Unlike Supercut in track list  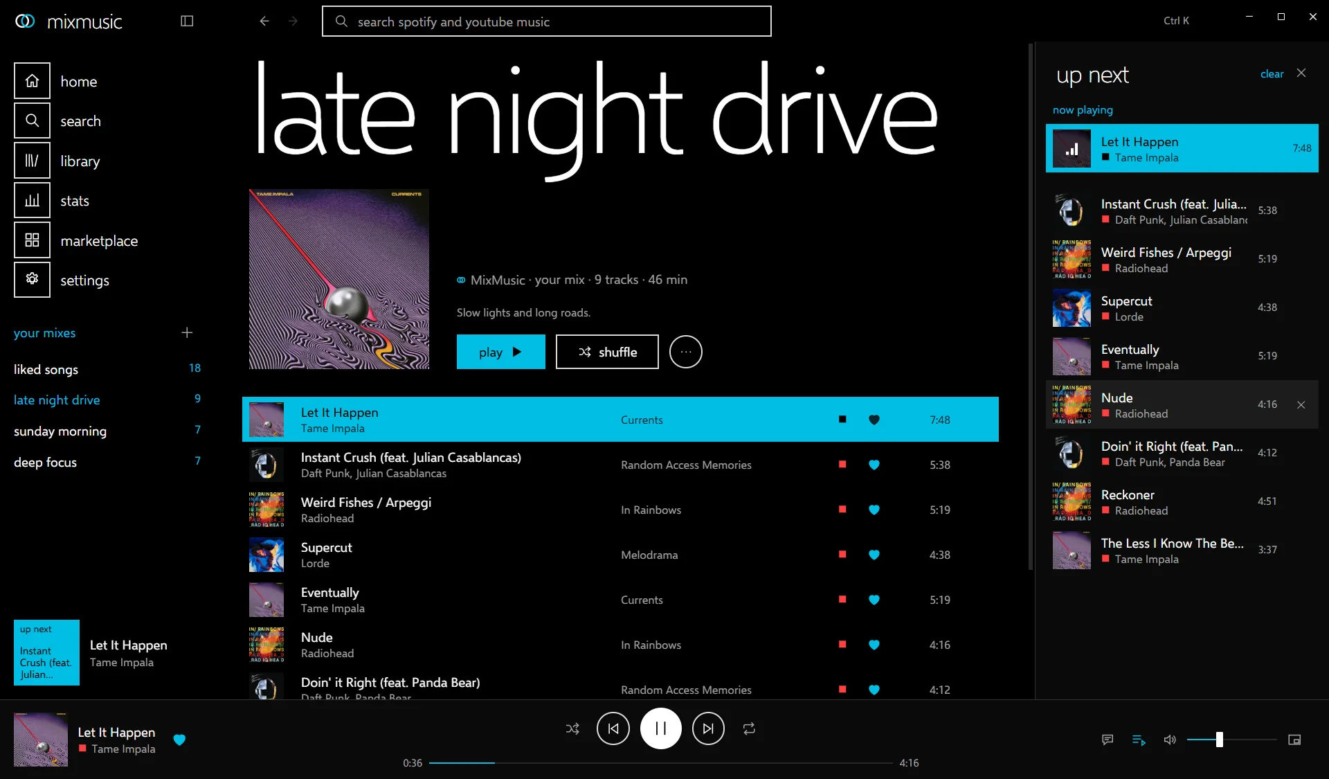coord(874,555)
